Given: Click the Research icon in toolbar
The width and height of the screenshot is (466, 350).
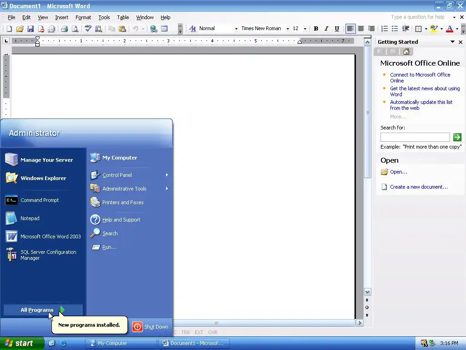Looking at the screenshot, I should pos(98,29).
